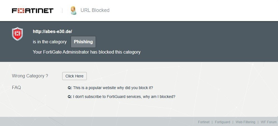Open the popular website FAQ question
Image resolution: width=278 pixels, height=126 pixels.
click(113, 88)
